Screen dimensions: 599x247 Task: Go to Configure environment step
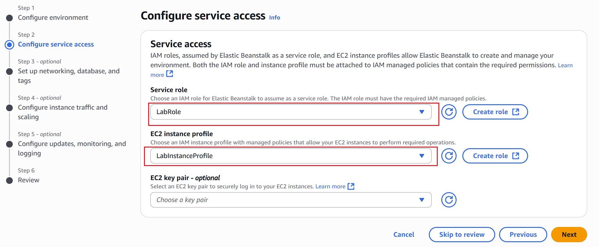click(x=53, y=18)
